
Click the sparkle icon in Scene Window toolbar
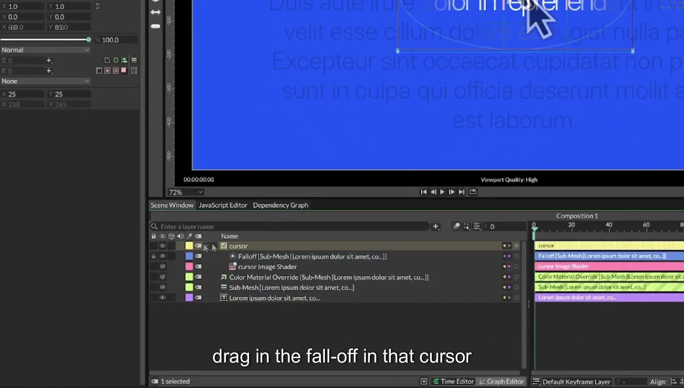click(x=466, y=226)
